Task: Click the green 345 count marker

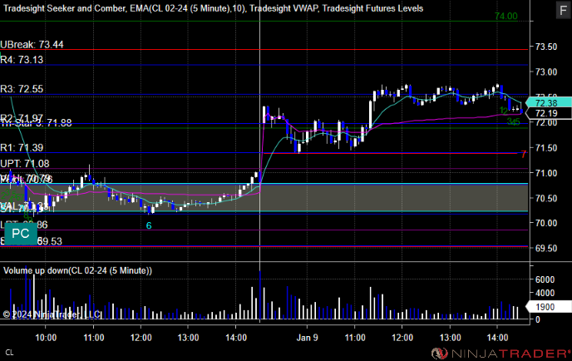Action: [513, 122]
